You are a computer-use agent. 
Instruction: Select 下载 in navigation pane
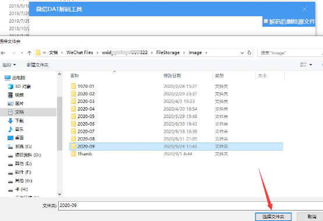pyautogui.click(x=16, y=121)
